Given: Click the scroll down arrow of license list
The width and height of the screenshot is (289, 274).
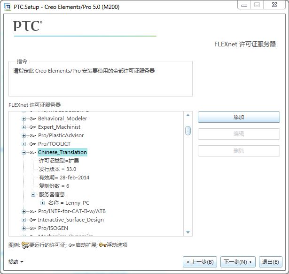Looking at the screenshot, I should click(x=188, y=232).
